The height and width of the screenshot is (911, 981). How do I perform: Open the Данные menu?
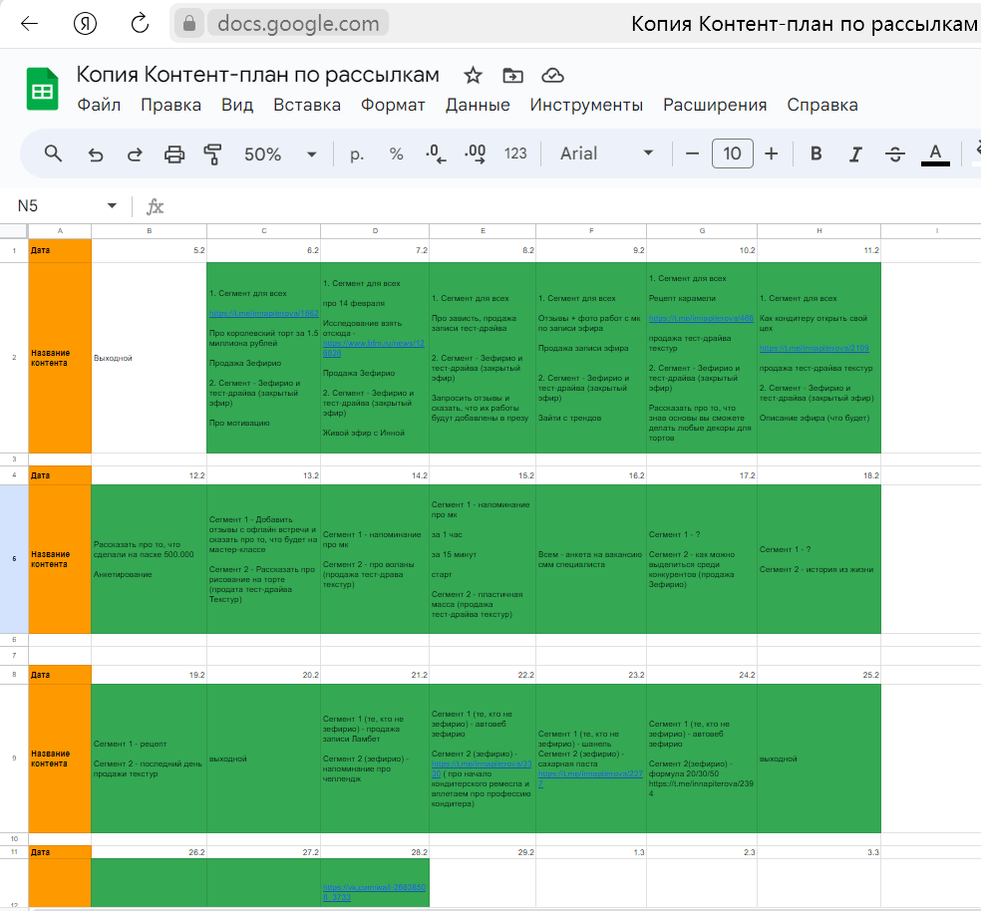pos(478,105)
